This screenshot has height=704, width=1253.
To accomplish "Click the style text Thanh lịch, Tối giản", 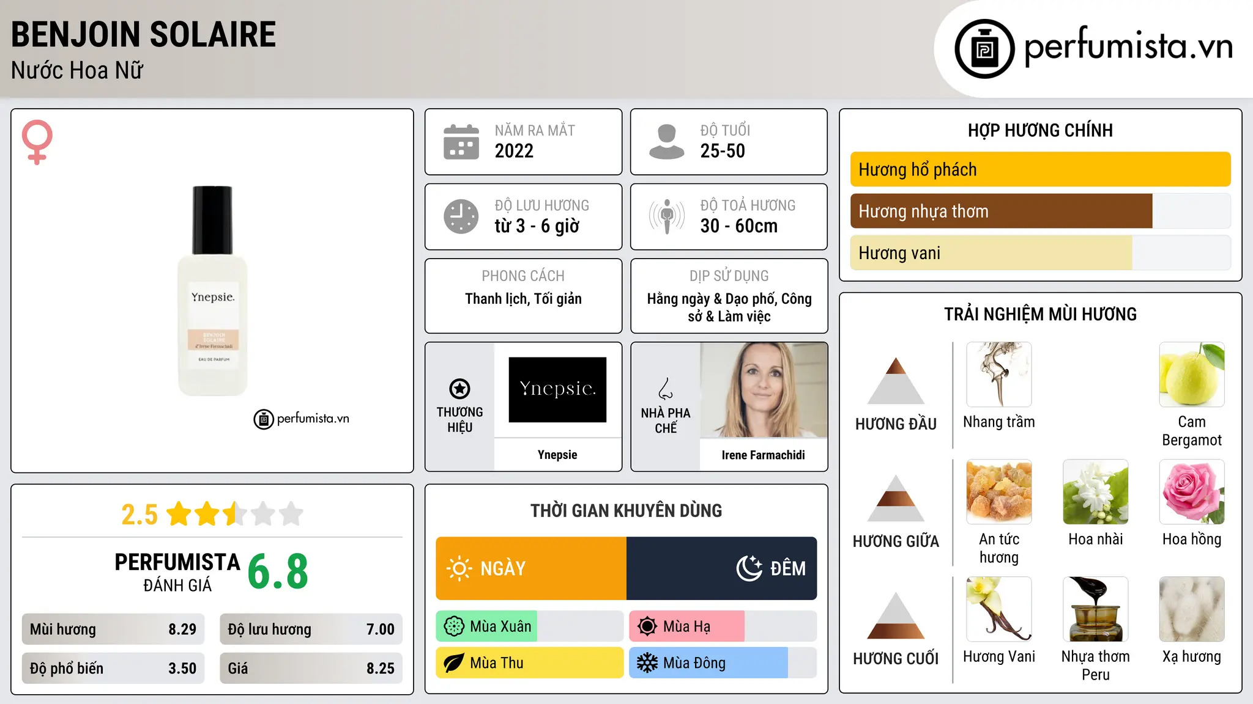I will pos(523,299).
